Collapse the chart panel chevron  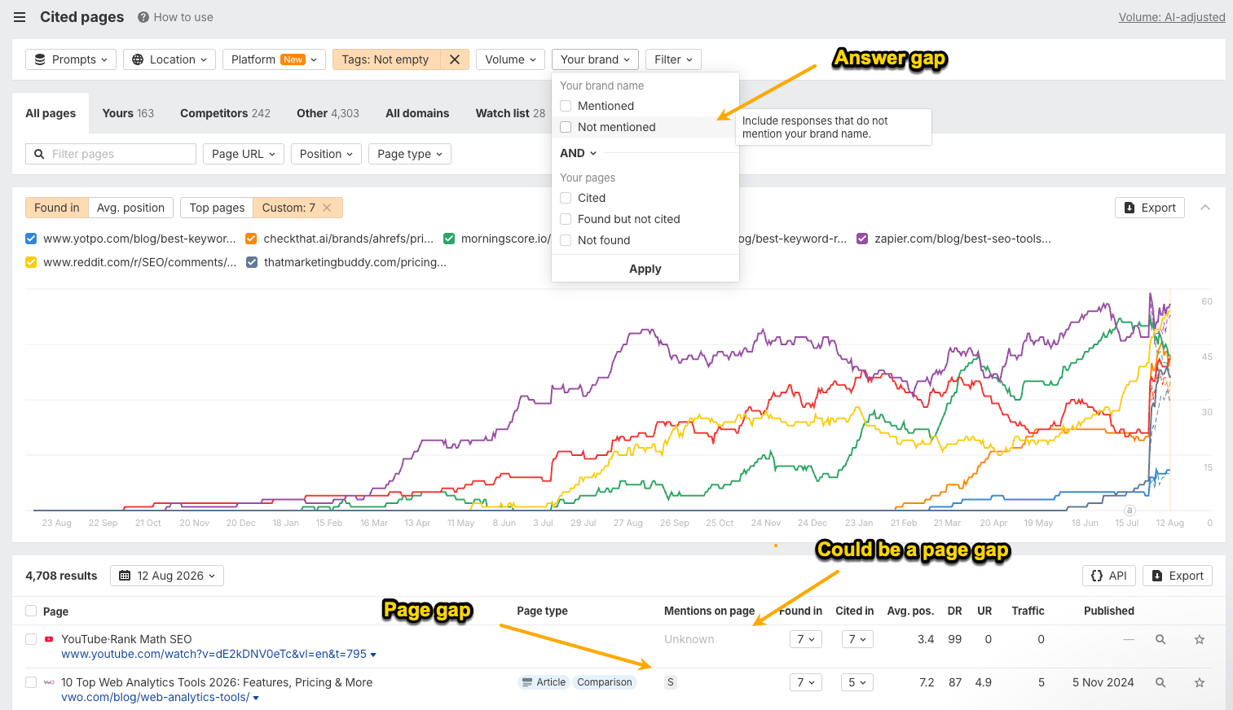(x=1205, y=208)
